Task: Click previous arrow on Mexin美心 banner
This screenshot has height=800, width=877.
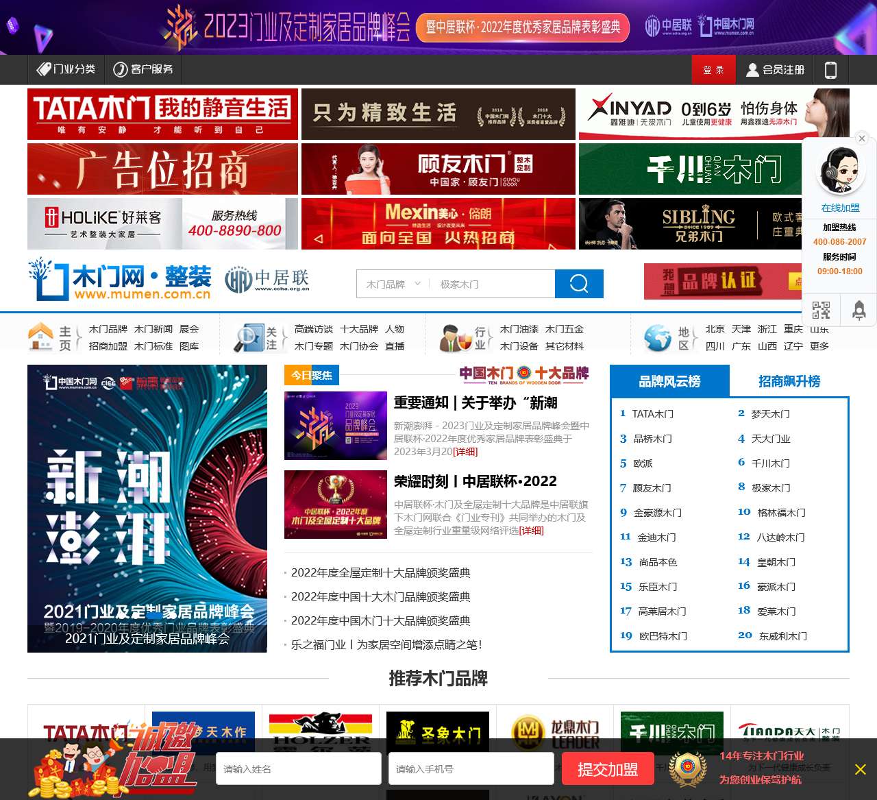Action: click(318, 239)
